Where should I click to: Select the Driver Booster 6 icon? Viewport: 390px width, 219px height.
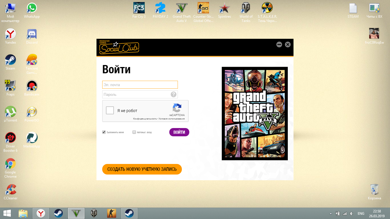click(11, 142)
